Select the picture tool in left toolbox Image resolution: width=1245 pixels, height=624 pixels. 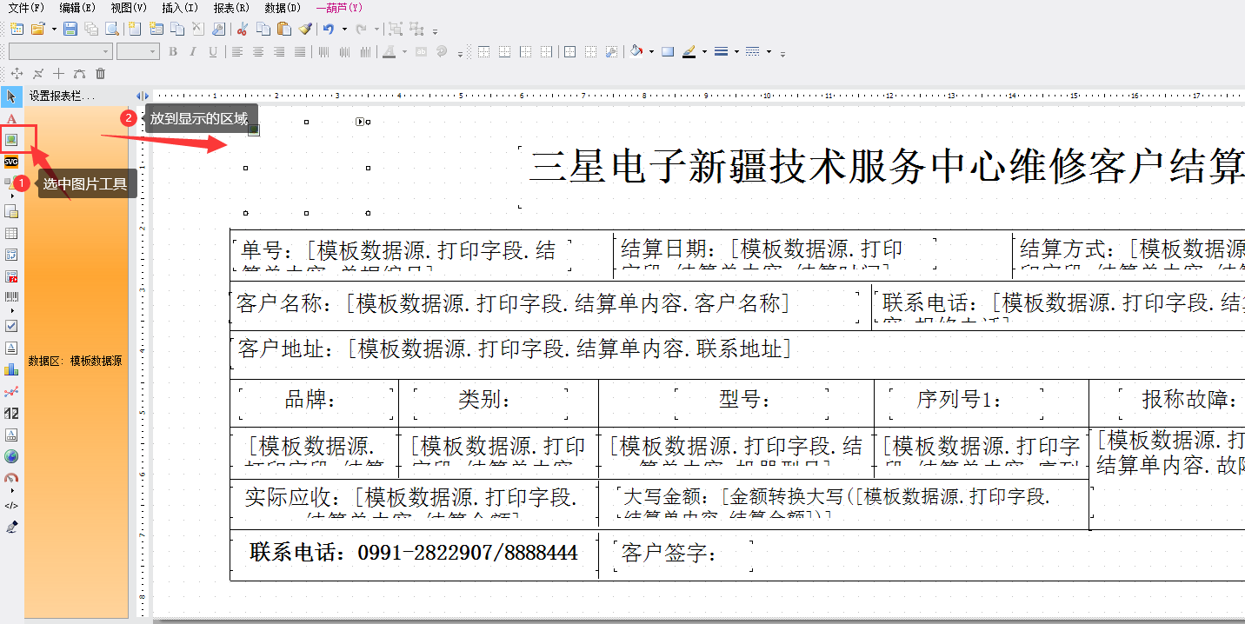click(x=11, y=139)
